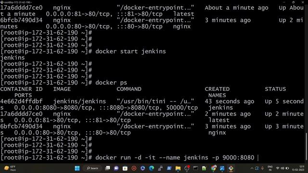
Task: Open the weather widget showing Haze
Action: (10, 168)
